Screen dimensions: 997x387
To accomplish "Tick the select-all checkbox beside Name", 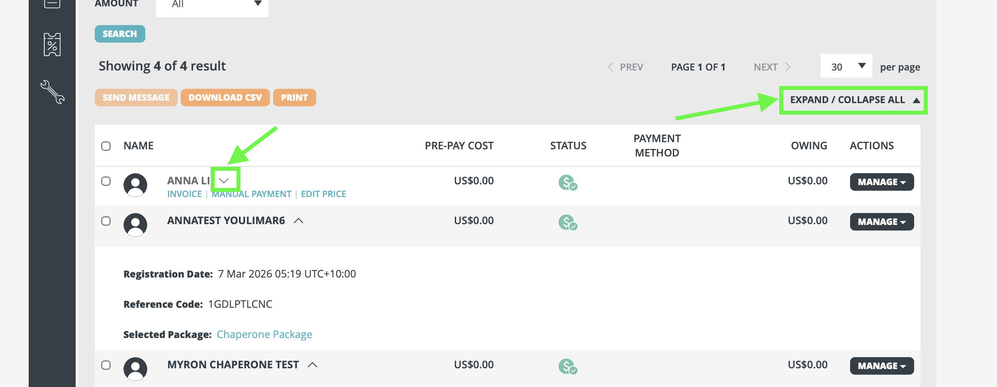I will pyautogui.click(x=106, y=146).
